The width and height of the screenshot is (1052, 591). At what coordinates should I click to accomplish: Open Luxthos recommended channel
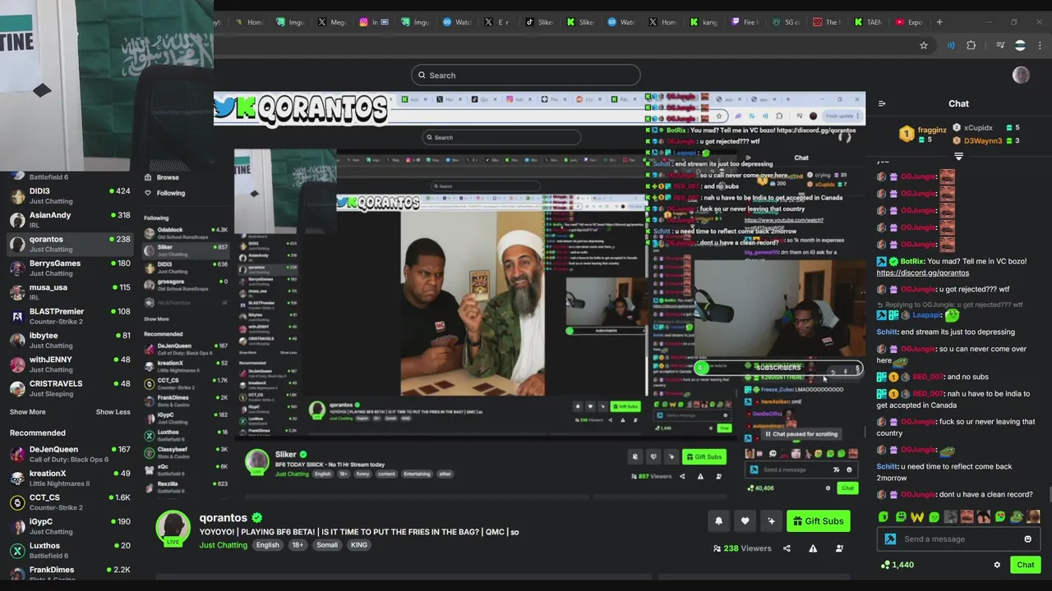point(70,550)
